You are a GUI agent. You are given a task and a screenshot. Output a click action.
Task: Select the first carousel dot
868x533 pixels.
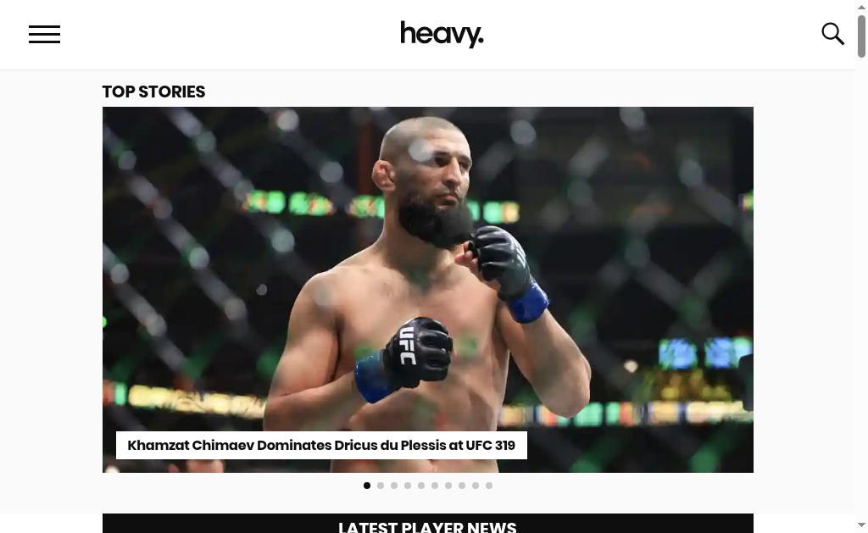click(x=367, y=486)
